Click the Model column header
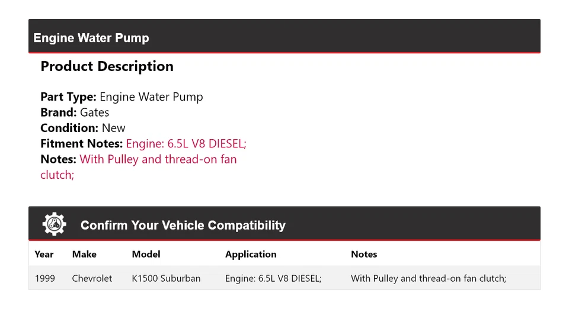The image size is (569, 309). [x=146, y=255]
